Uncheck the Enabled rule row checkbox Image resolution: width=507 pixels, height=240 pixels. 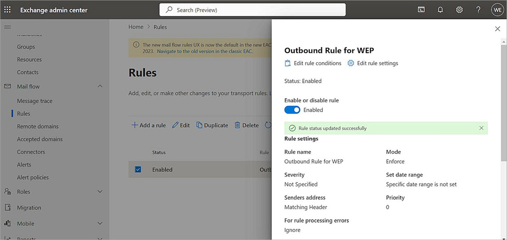click(x=138, y=169)
